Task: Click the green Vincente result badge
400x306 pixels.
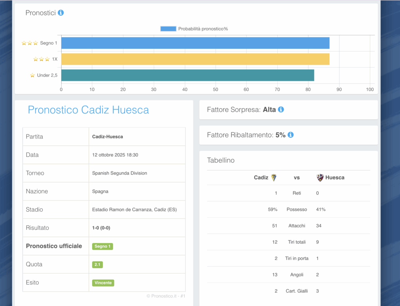Action: pos(103,283)
